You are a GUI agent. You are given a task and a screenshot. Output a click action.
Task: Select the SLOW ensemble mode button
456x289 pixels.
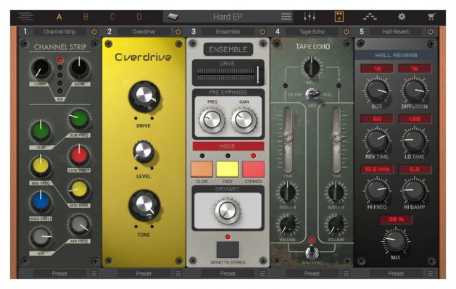(x=202, y=169)
